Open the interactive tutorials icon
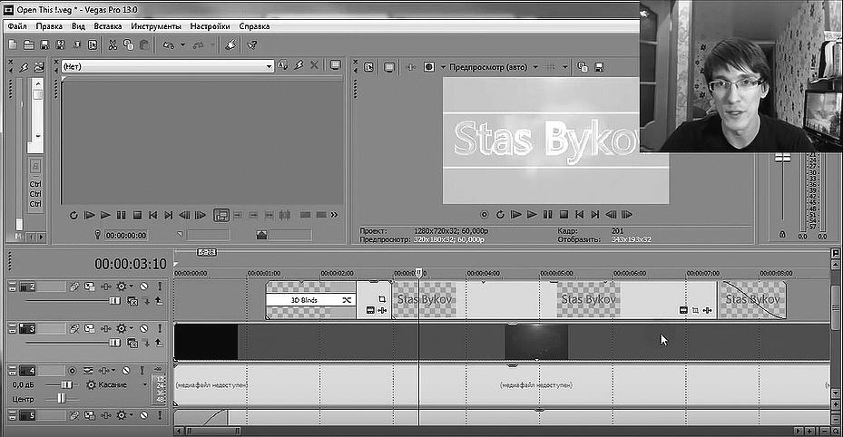 point(230,45)
